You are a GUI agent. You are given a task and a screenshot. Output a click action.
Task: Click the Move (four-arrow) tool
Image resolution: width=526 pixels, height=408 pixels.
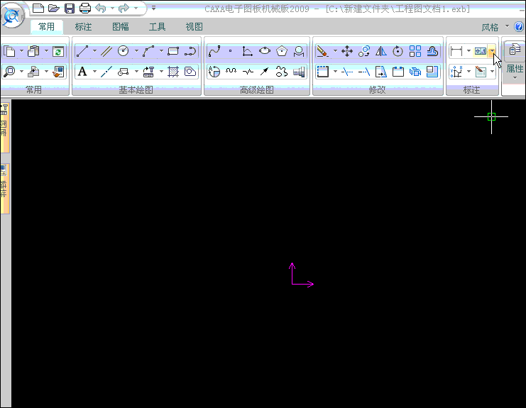(x=347, y=51)
